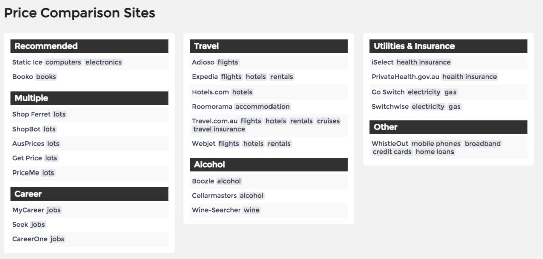The height and width of the screenshot is (259, 543).
Task: Visit the Webjet link
Action: point(203,144)
